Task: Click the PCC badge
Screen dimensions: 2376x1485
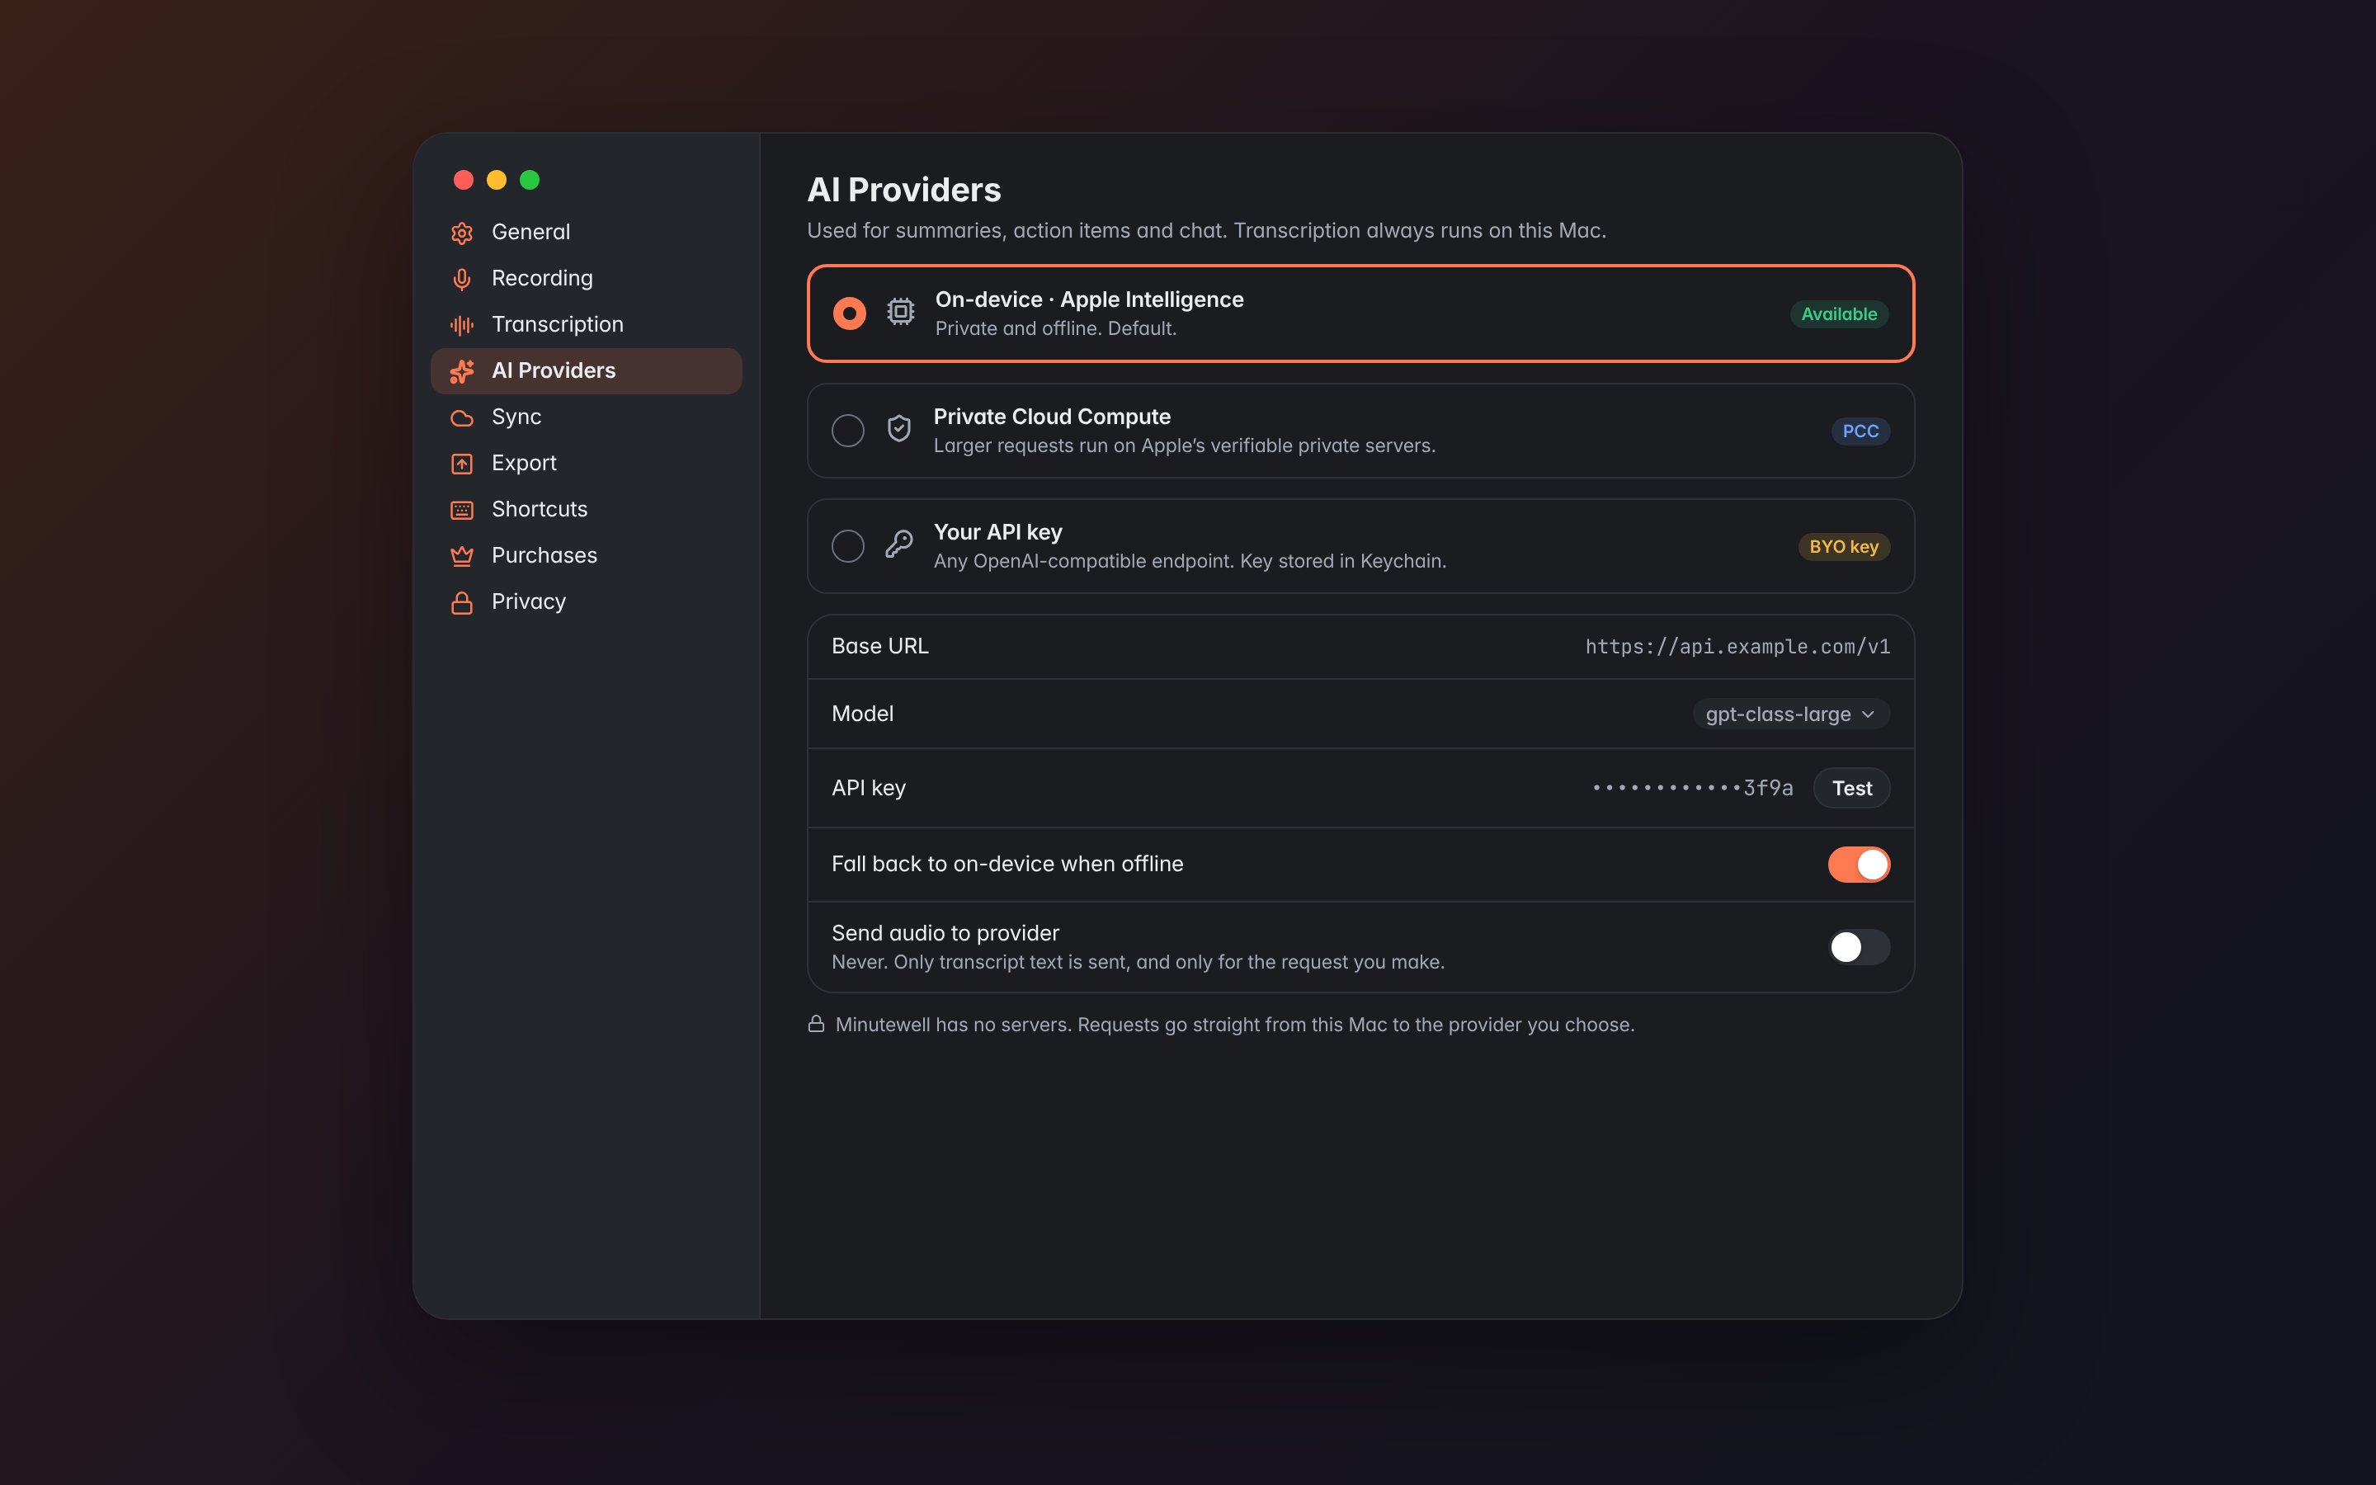Action: (1860, 430)
